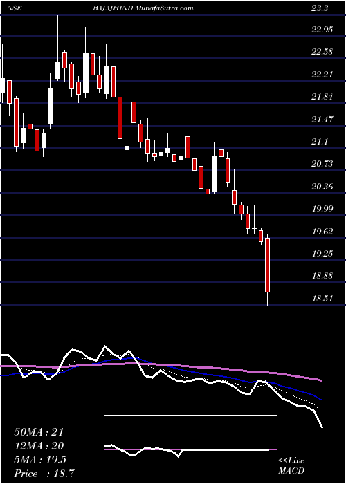
Task: Click the 18.88 price axis label
Action: [x=322, y=276]
